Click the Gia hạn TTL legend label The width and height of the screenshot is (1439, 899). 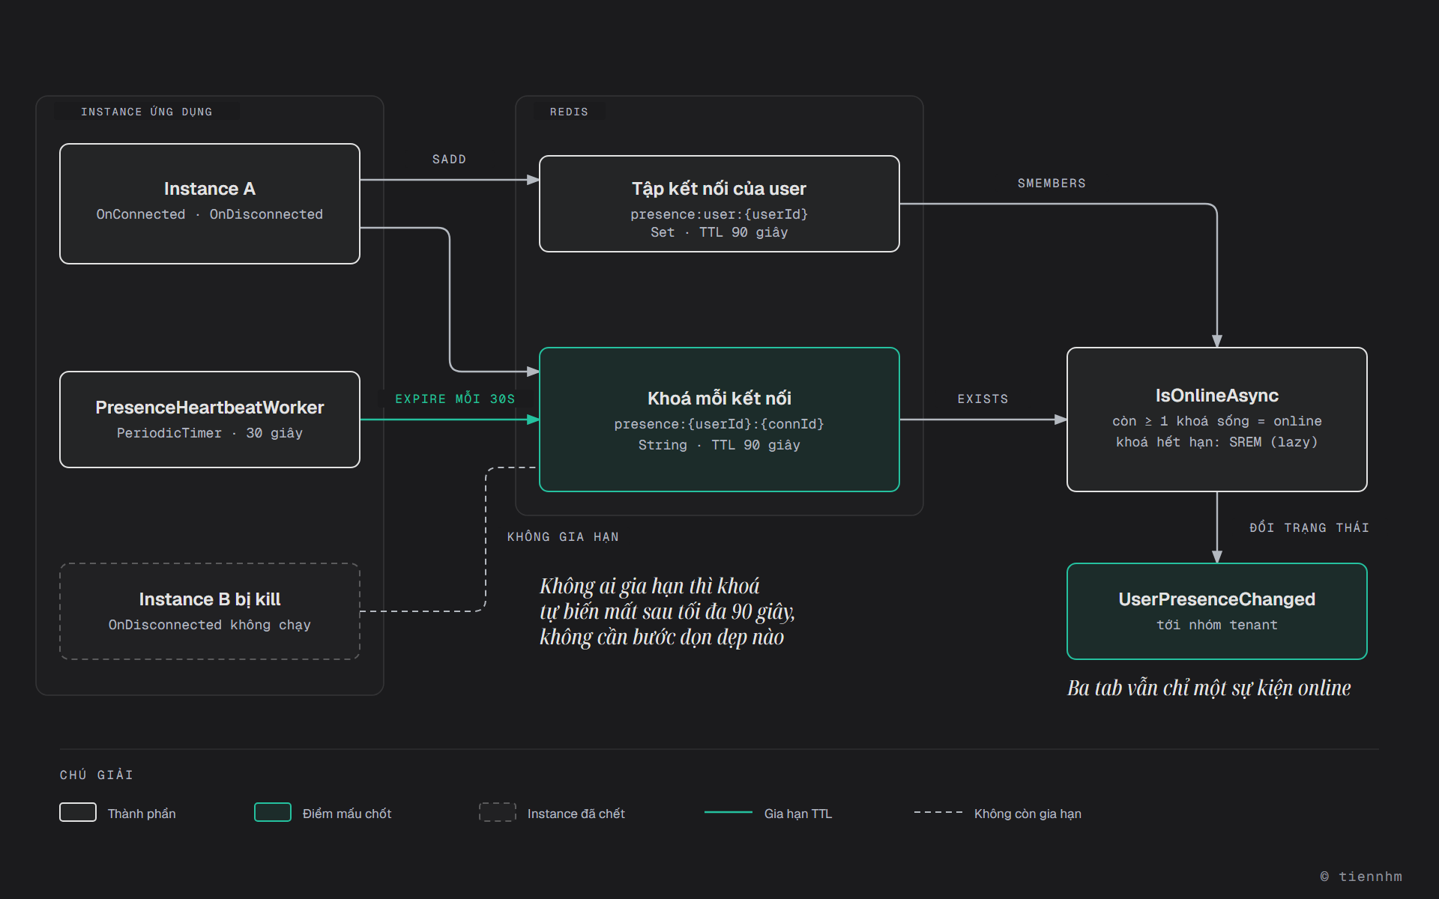pos(798,814)
